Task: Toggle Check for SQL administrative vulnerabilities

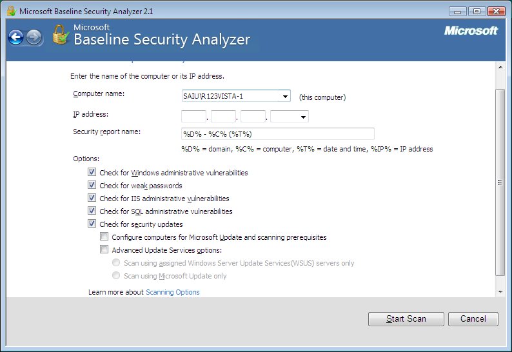Action: pos(92,211)
